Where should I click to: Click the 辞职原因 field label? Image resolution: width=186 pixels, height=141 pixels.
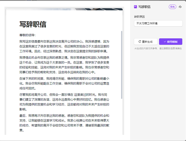click(x=139, y=16)
